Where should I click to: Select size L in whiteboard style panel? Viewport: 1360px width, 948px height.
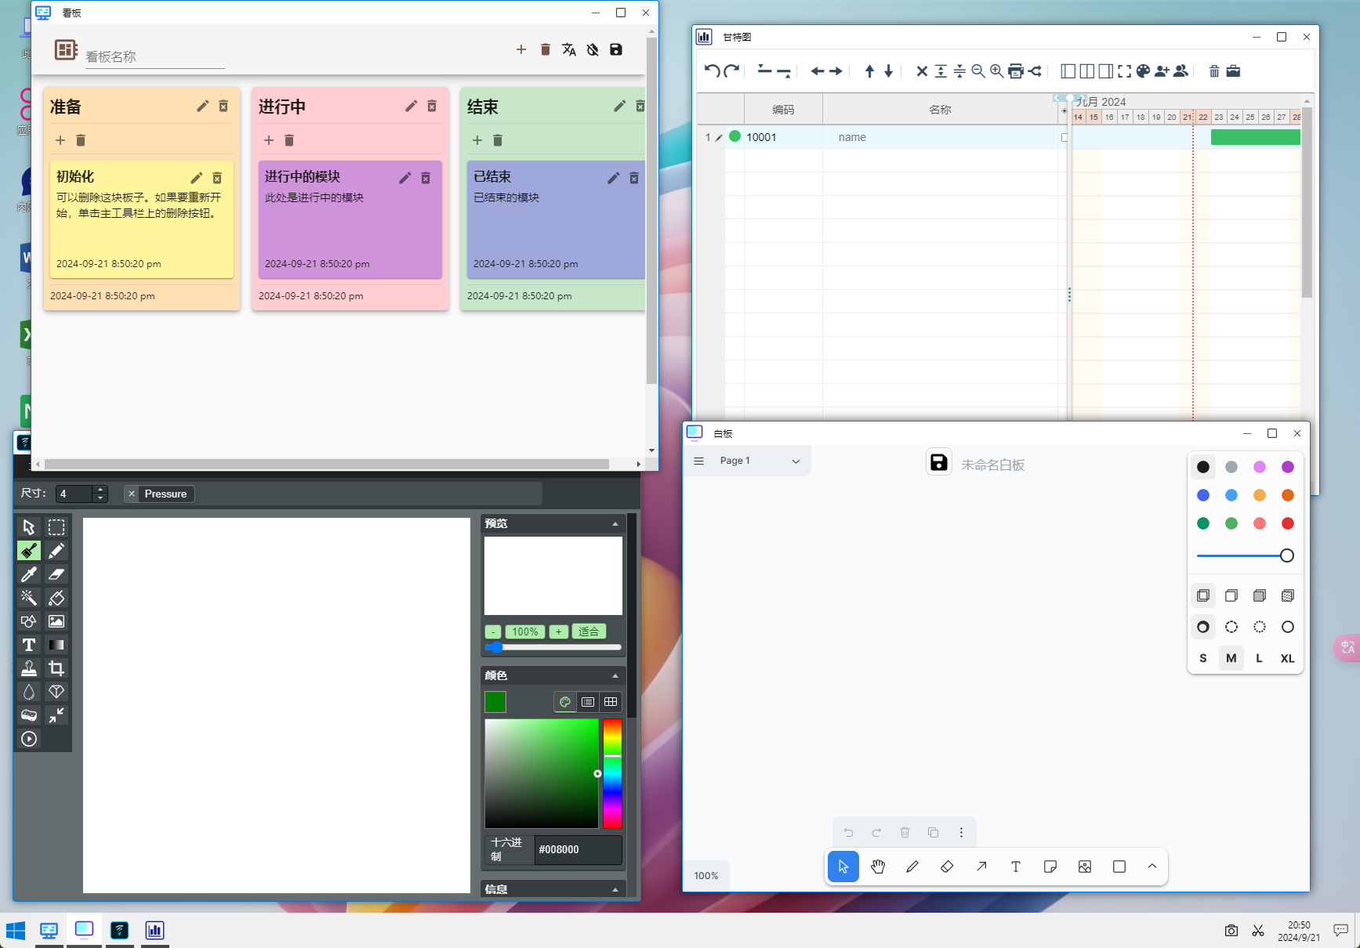coord(1260,658)
